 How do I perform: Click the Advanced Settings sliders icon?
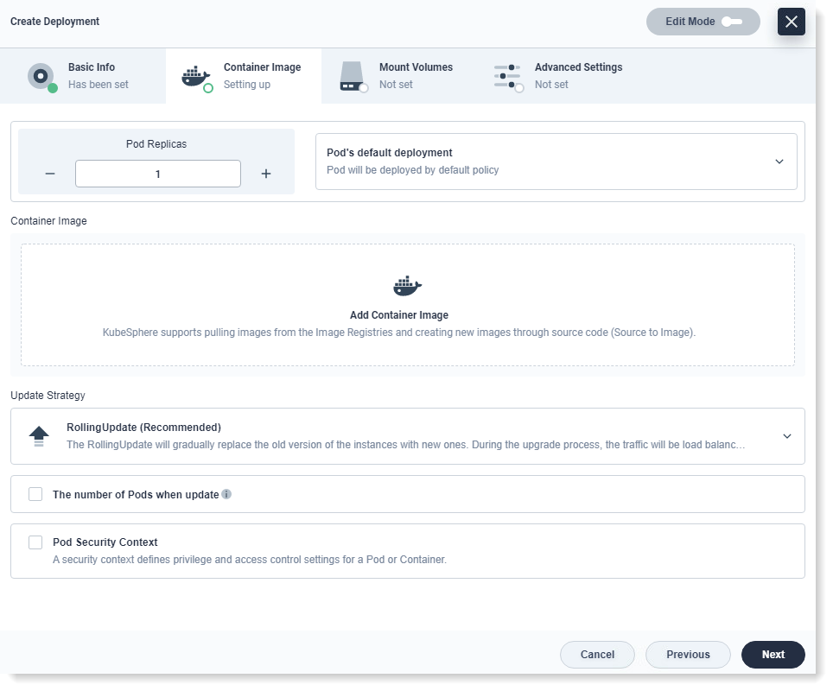point(507,77)
